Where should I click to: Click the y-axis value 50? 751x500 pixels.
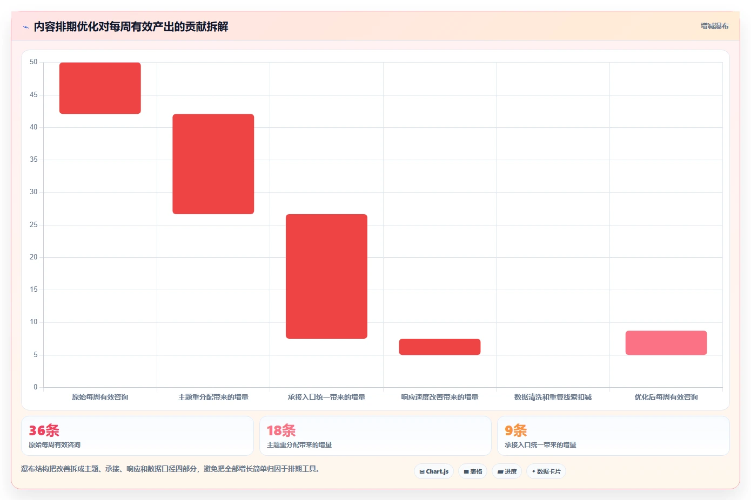coord(33,62)
